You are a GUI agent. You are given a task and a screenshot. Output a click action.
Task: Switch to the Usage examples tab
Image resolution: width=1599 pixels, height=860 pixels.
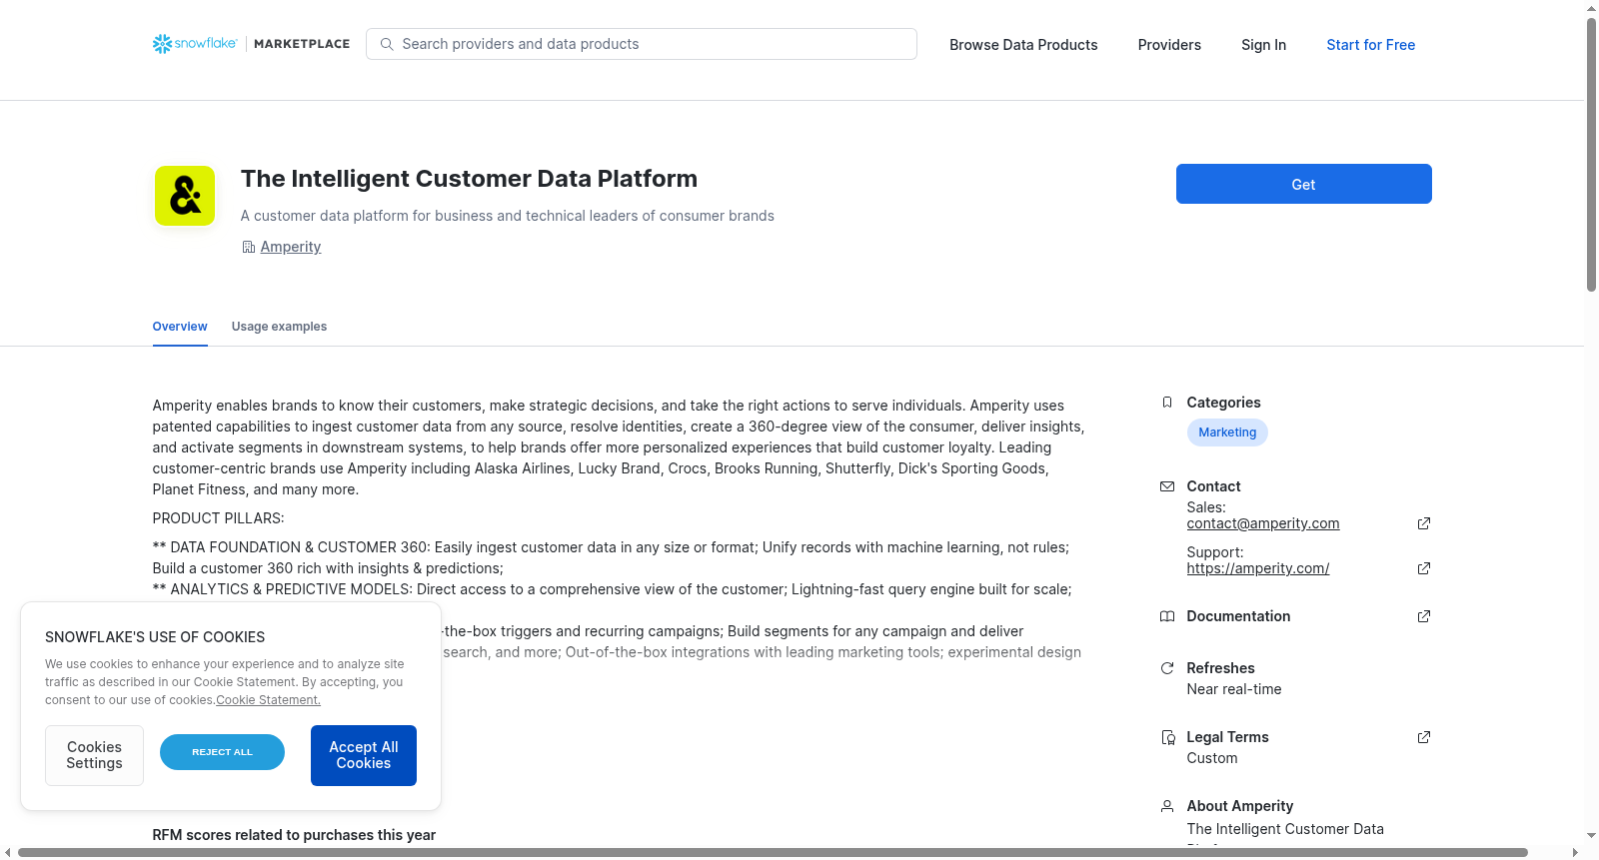279,327
